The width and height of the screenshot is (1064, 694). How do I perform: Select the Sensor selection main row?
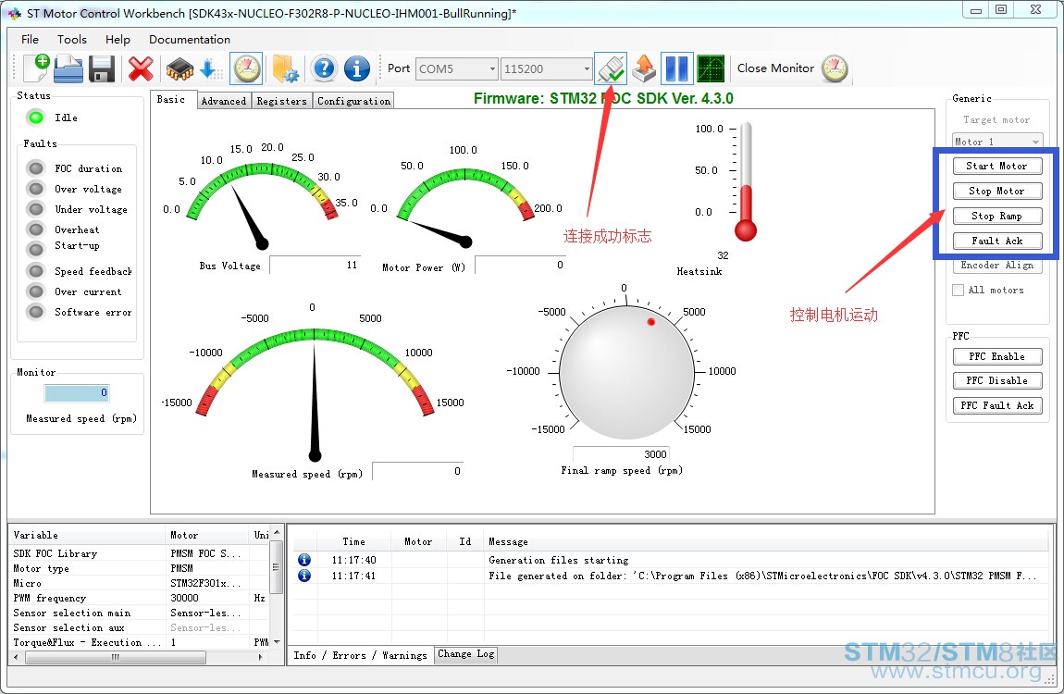pyautogui.click(x=139, y=613)
